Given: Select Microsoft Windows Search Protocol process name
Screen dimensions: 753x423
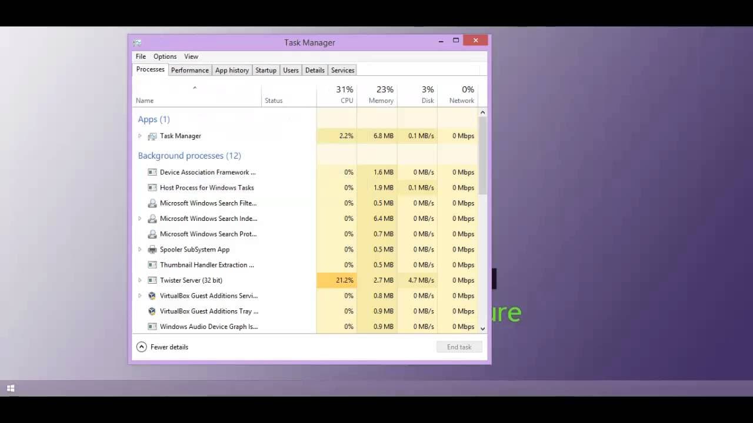Looking at the screenshot, I should click(208, 234).
